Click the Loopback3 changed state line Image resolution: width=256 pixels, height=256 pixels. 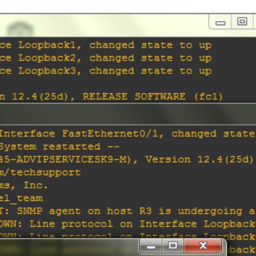[x=106, y=71]
